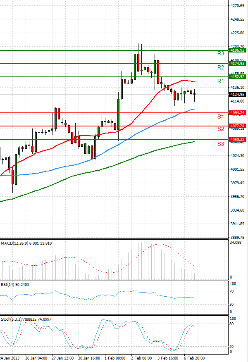Click the 3934.60 price axis value
Image resolution: width=248 pixels, height=362 pixels.
pos(237,210)
